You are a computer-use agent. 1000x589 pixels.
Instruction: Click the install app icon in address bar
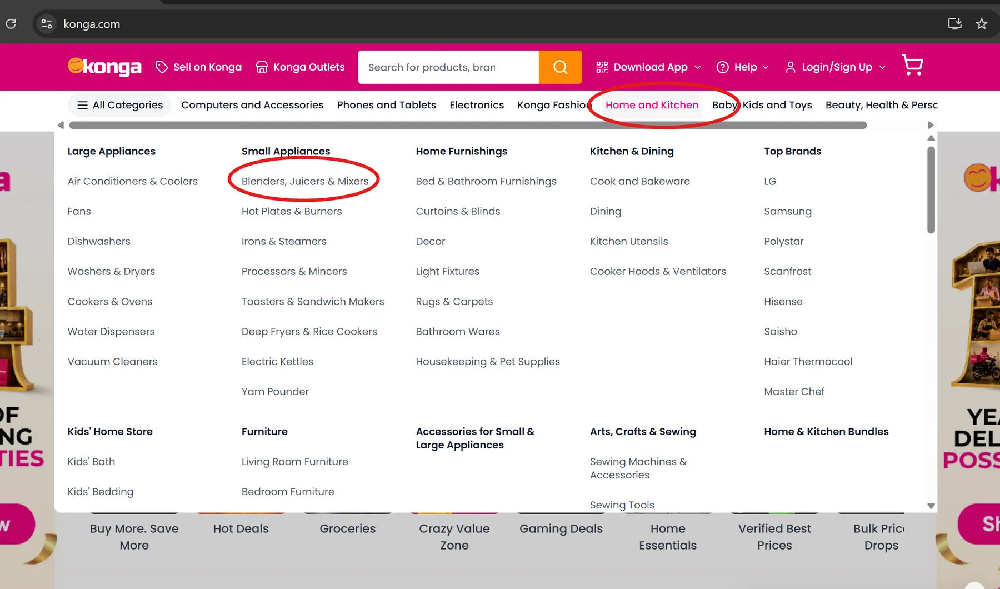click(954, 24)
